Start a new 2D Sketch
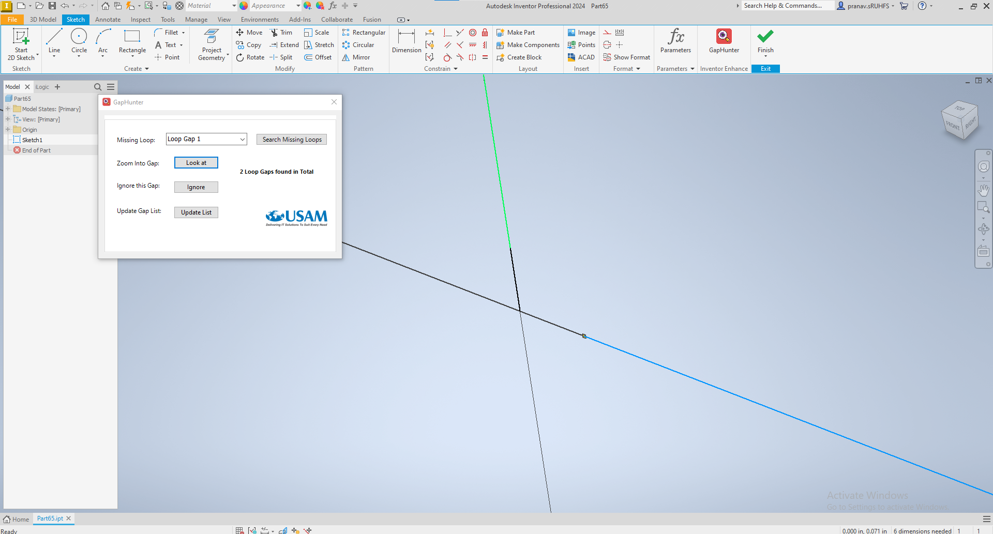The image size is (993, 534). pos(21,44)
